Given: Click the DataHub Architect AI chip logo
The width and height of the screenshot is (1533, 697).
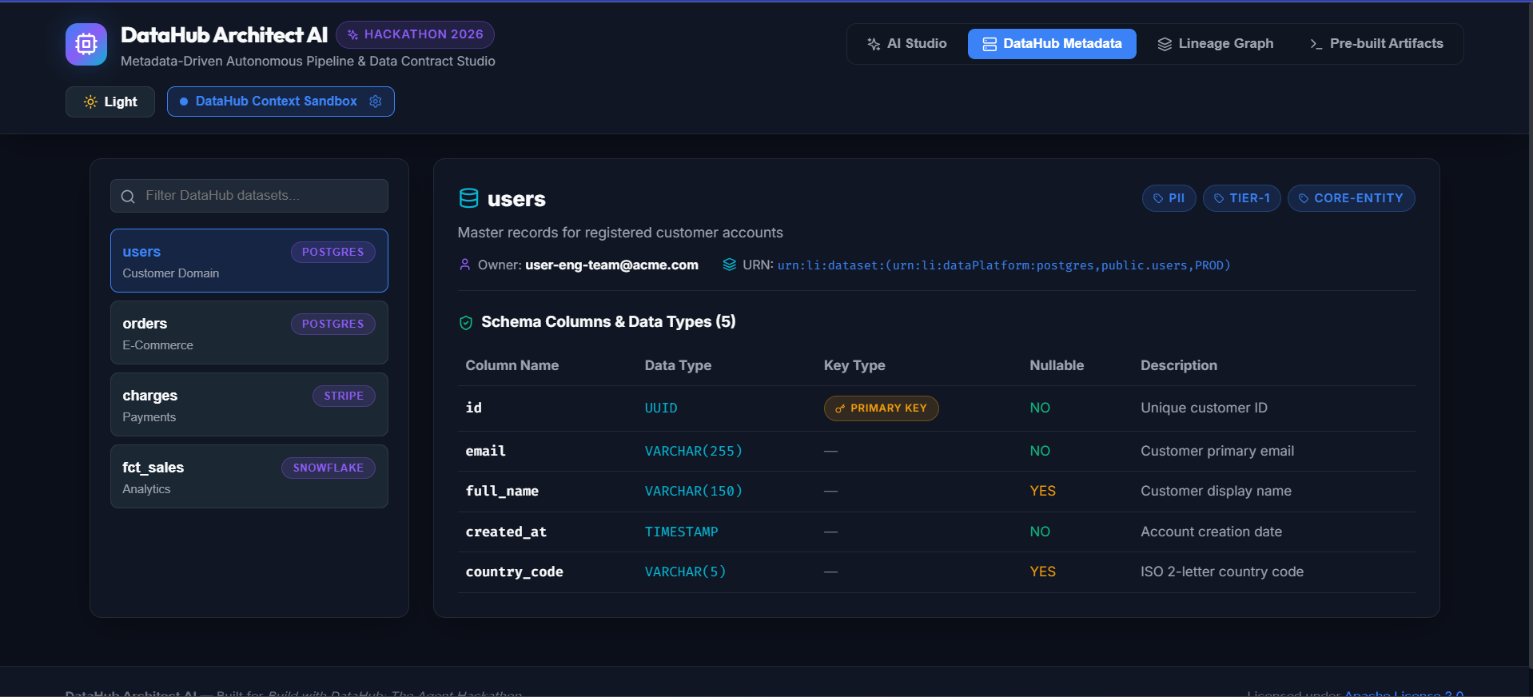Looking at the screenshot, I should 86,44.
